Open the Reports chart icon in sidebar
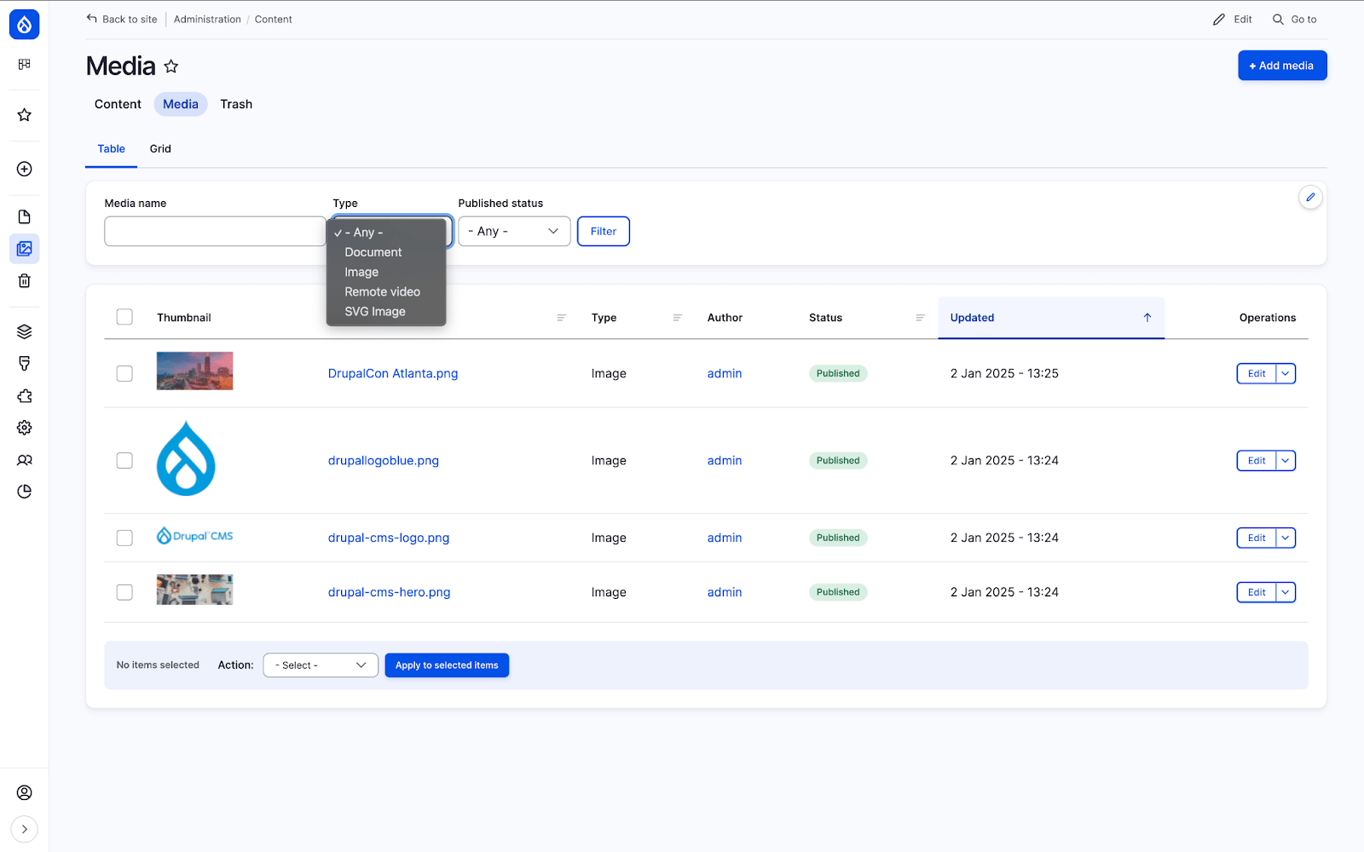Image resolution: width=1364 pixels, height=852 pixels. click(x=24, y=492)
